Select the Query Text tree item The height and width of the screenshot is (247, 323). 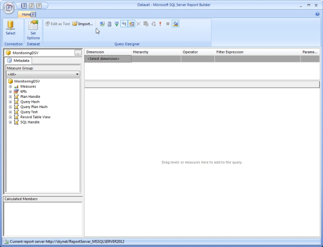point(29,112)
